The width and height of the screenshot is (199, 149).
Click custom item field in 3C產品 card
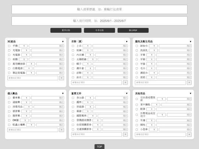33,78
